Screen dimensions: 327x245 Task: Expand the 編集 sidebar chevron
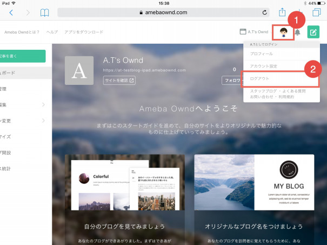pos(44,105)
